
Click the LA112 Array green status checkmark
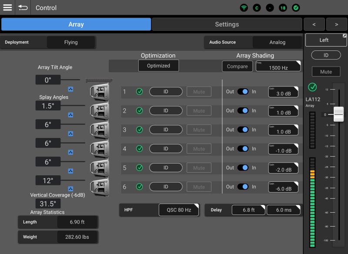(312, 87)
